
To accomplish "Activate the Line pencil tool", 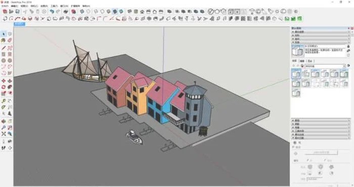I will 4,48.
